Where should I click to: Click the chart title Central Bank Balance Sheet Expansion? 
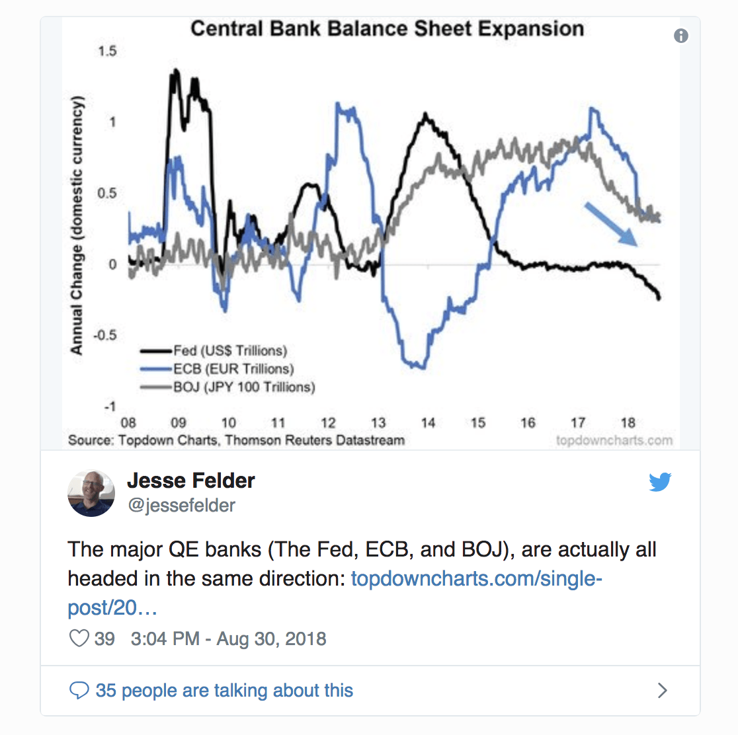click(x=388, y=28)
